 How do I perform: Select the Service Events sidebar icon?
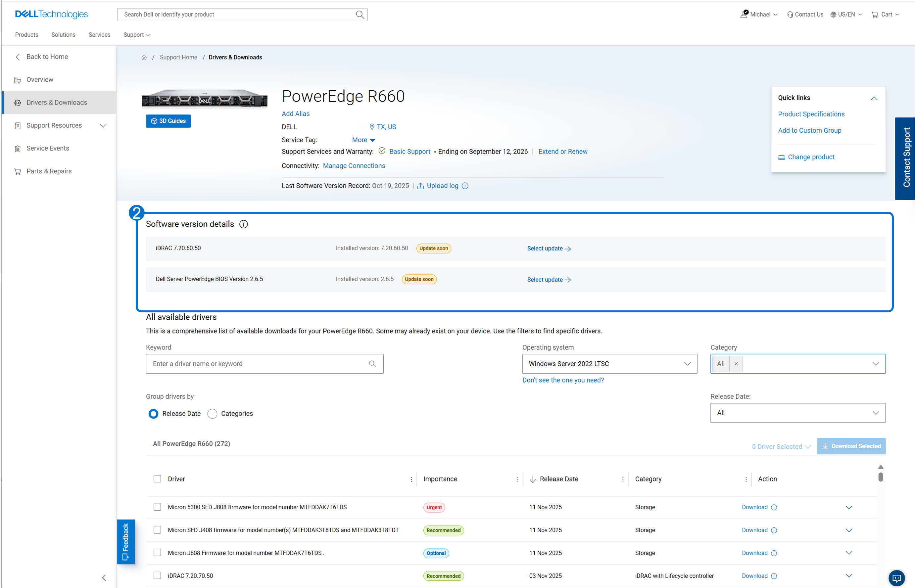tap(18, 148)
